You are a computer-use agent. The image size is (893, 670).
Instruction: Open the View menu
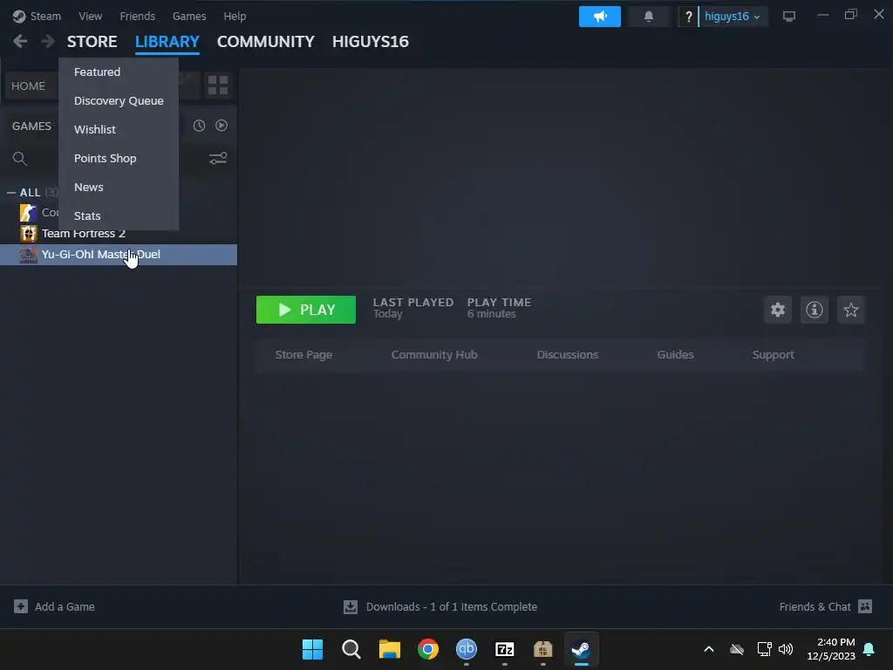tap(91, 16)
